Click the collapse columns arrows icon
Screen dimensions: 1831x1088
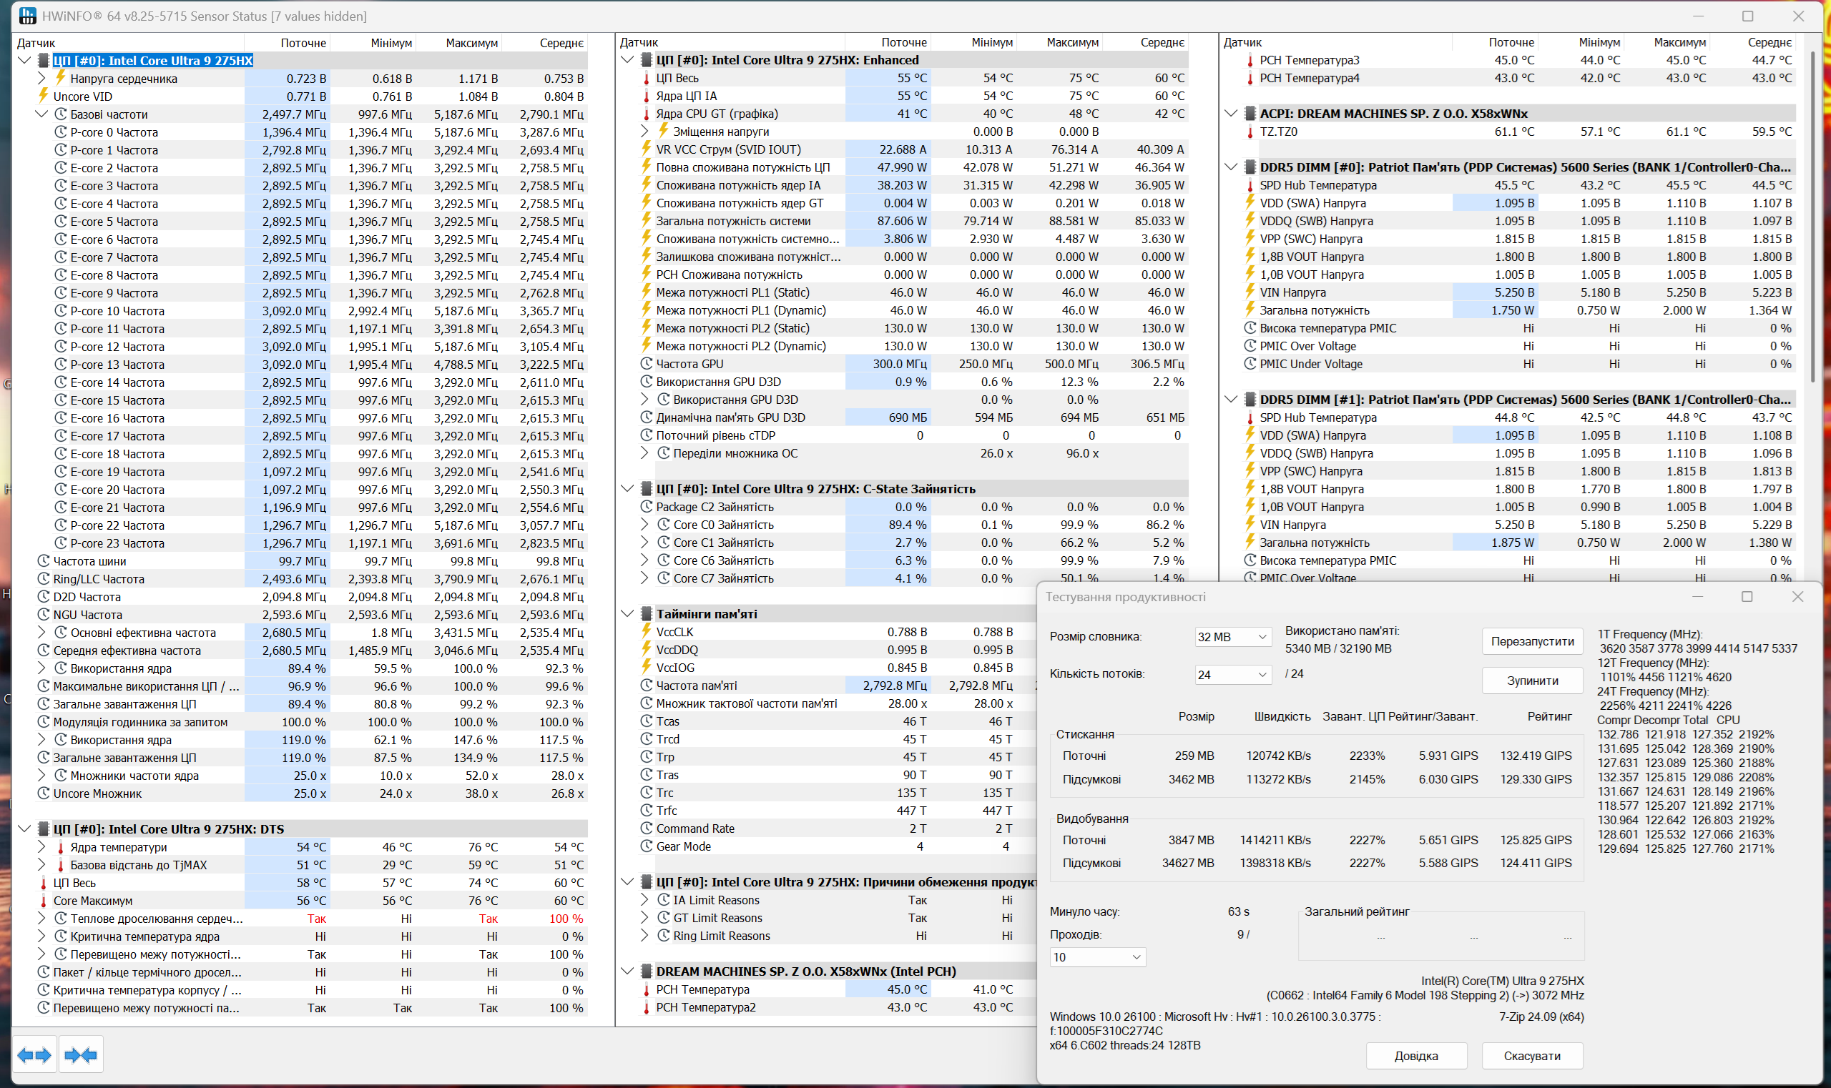click(81, 1055)
